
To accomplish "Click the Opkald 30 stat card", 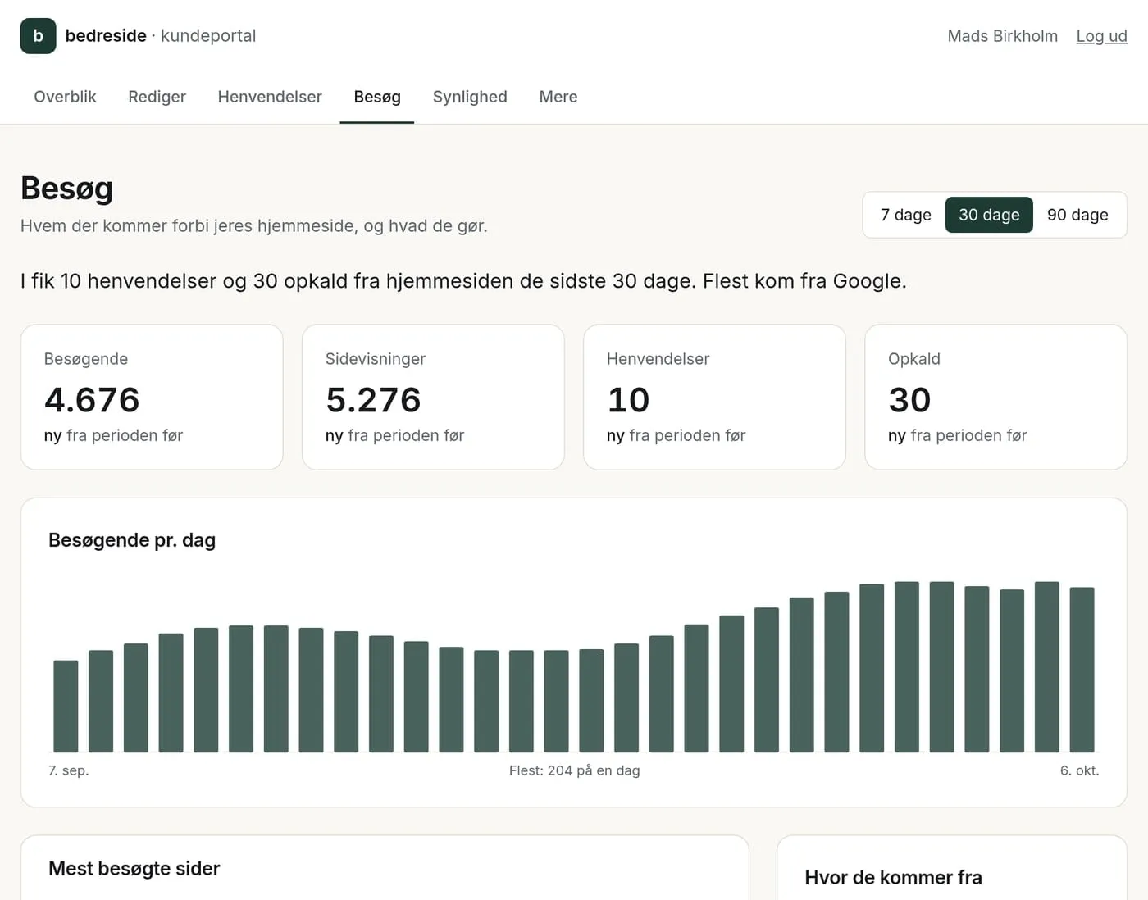I will click(995, 398).
